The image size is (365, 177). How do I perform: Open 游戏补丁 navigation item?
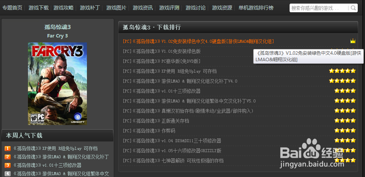[x=90, y=8]
